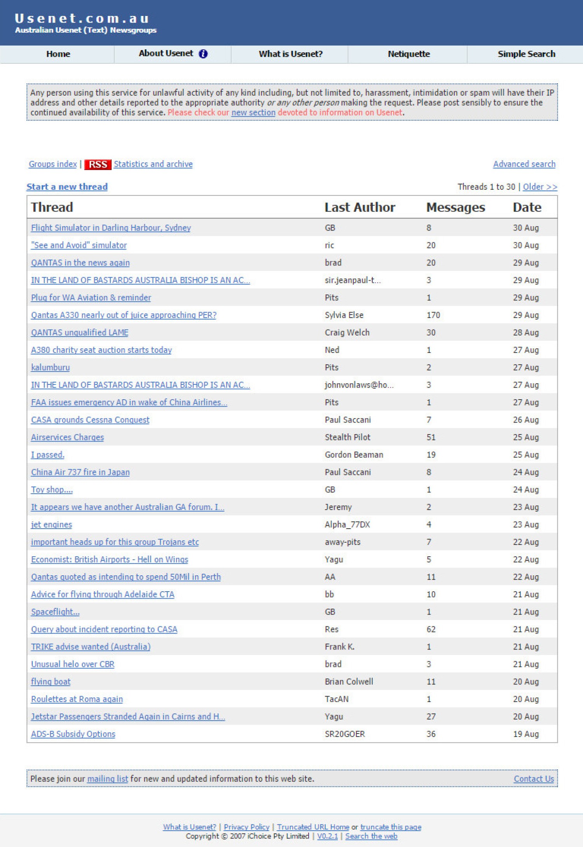Viewport: 583px width, 847px height.
Task: Open the QANTAS unqualified LAME thread
Action: (x=80, y=332)
